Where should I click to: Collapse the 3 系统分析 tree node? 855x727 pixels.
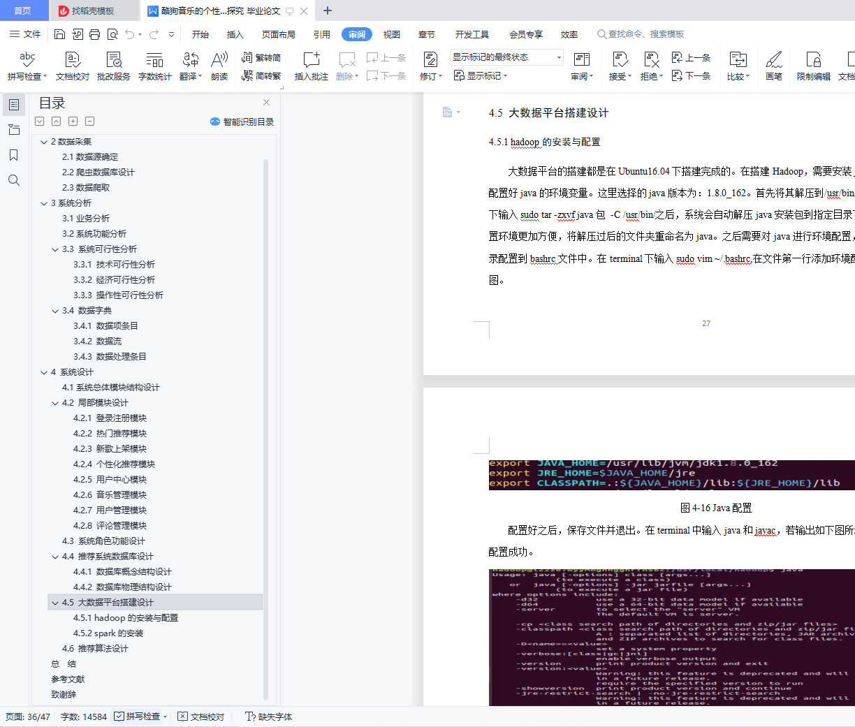(44, 203)
